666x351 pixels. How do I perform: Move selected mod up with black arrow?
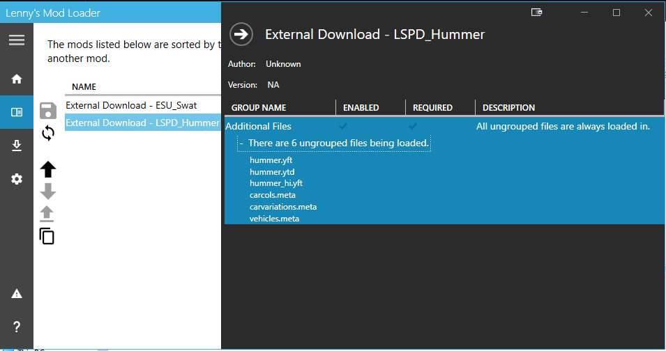[48, 169]
